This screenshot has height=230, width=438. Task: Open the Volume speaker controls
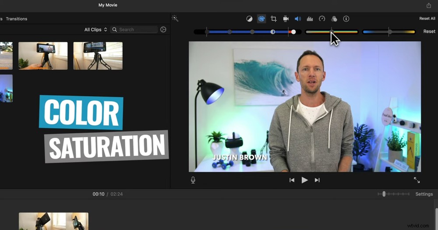[x=298, y=19]
